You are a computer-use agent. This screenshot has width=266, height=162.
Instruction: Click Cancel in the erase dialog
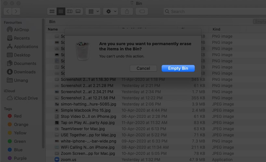point(143,69)
